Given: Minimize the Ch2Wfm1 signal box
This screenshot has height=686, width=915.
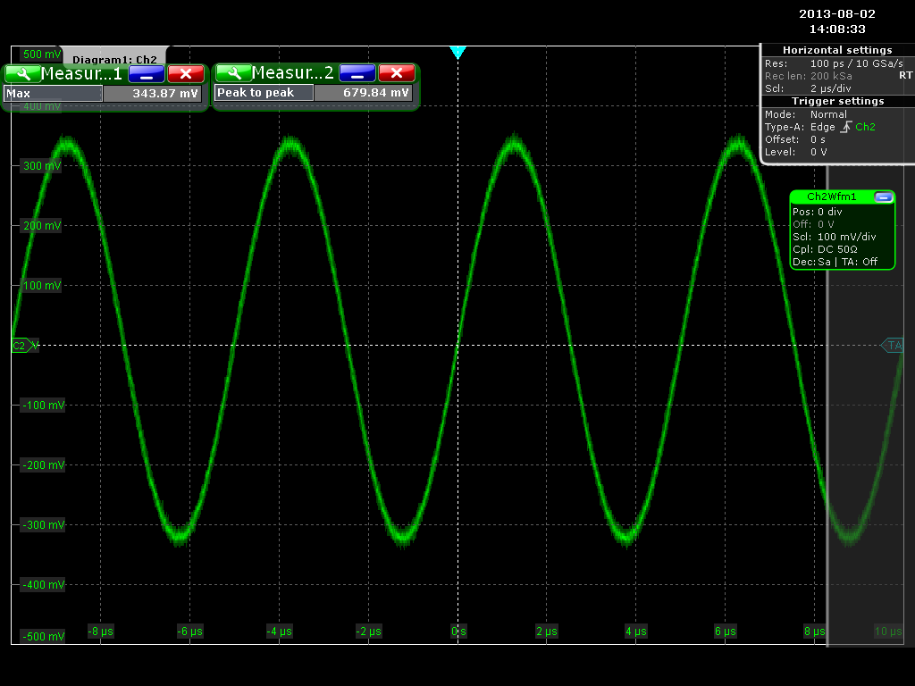Looking at the screenshot, I should pyautogui.click(x=883, y=197).
